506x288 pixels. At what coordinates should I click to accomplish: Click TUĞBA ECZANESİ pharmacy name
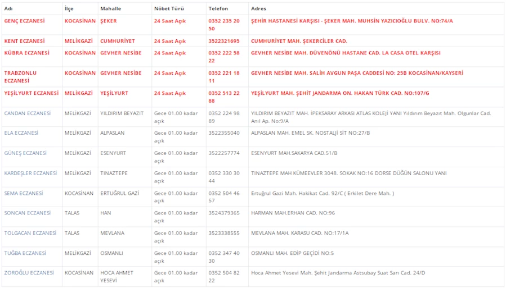25,253
